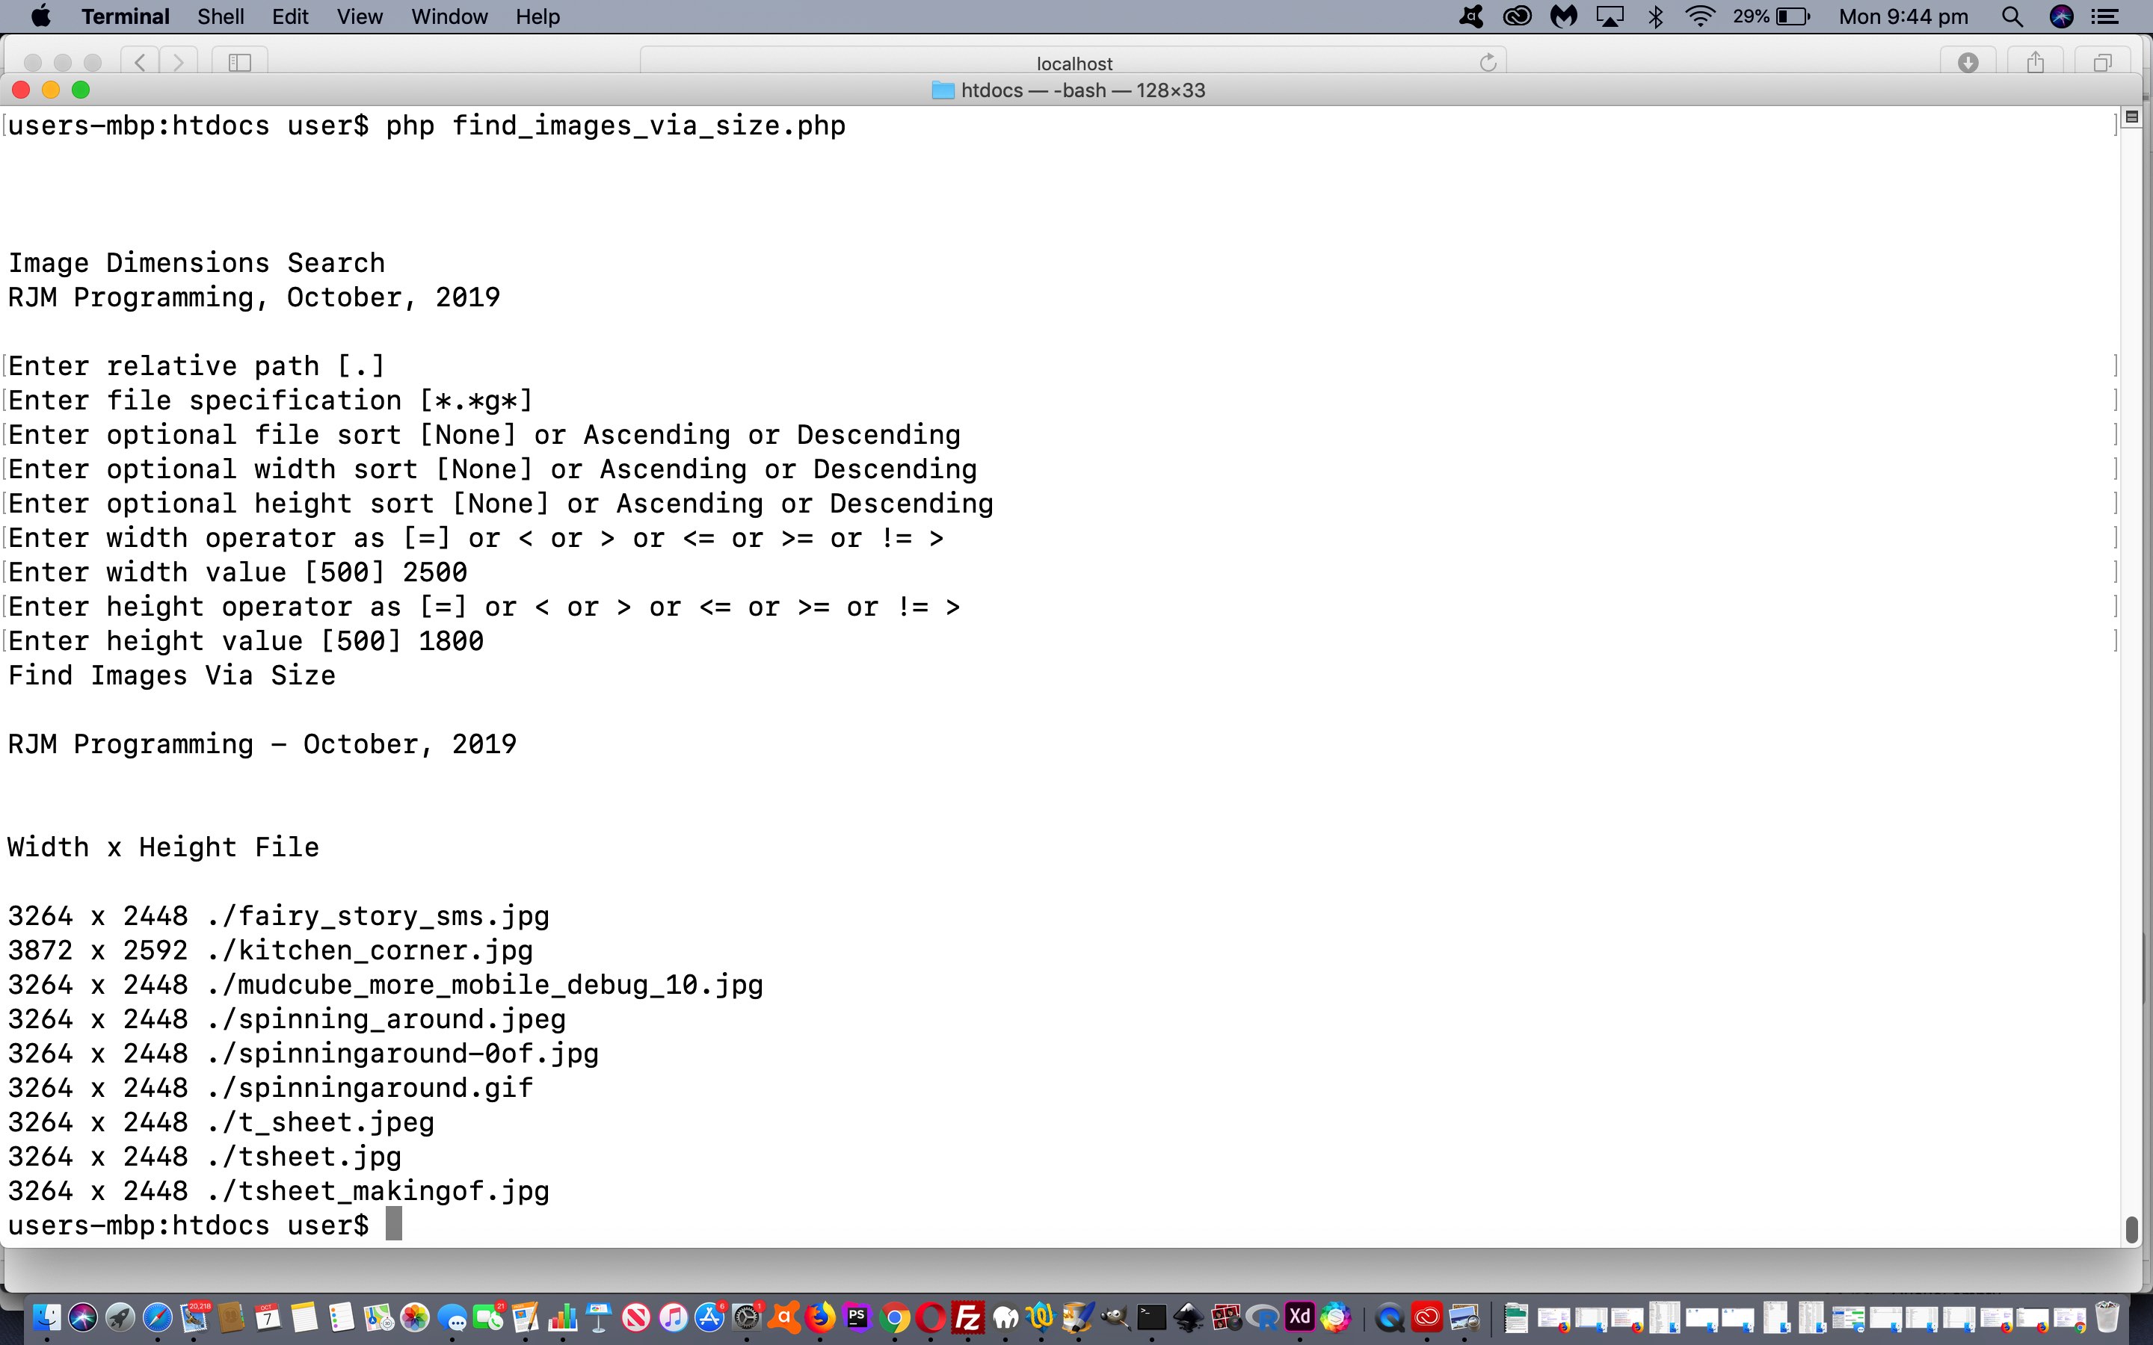Click the htdocs folder breadcrumb link
The image size is (2153, 1345).
pyautogui.click(x=985, y=88)
